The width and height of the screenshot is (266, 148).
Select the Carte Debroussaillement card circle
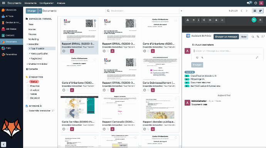click(176, 60)
